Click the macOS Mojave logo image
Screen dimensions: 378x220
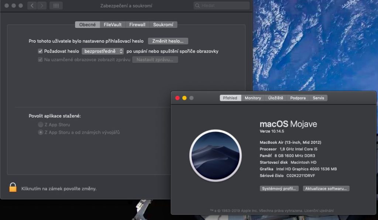[216, 156]
